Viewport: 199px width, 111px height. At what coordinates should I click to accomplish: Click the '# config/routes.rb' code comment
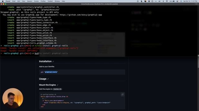tap(49, 95)
